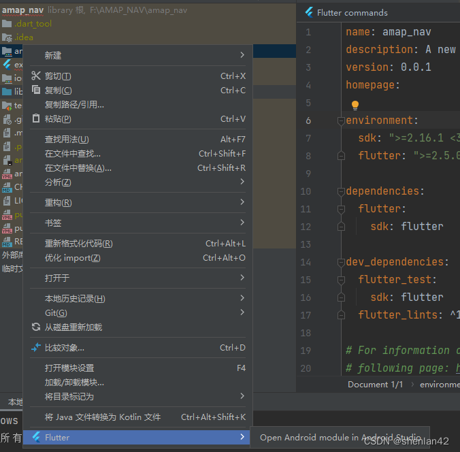Collapse the dependencies block at line 10
Image resolution: width=460 pixels, height=452 pixels.
coord(341,191)
